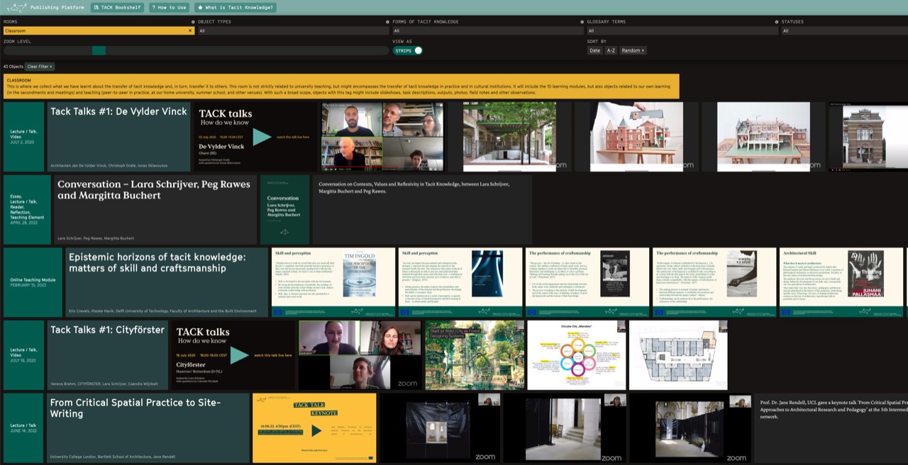
Task: Click the July 16, 2020 Lecture / Talk card
Action: pos(23,355)
